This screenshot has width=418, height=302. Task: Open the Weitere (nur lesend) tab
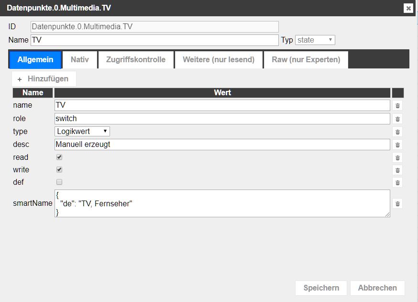pyautogui.click(x=219, y=59)
